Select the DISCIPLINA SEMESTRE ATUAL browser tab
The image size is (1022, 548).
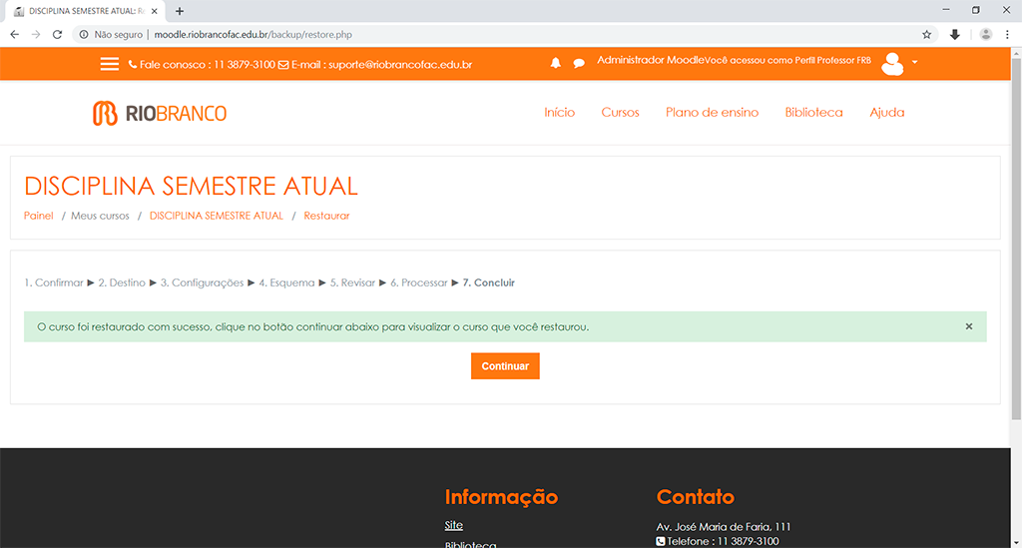click(x=85, y=11)
